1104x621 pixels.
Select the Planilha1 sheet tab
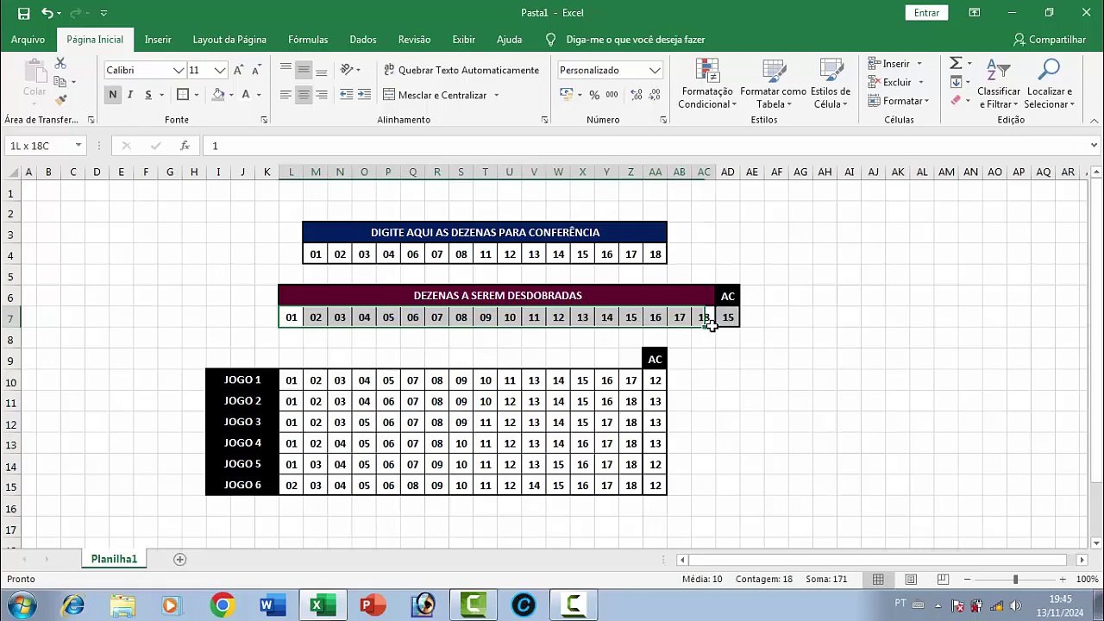(x=114, y=560)
